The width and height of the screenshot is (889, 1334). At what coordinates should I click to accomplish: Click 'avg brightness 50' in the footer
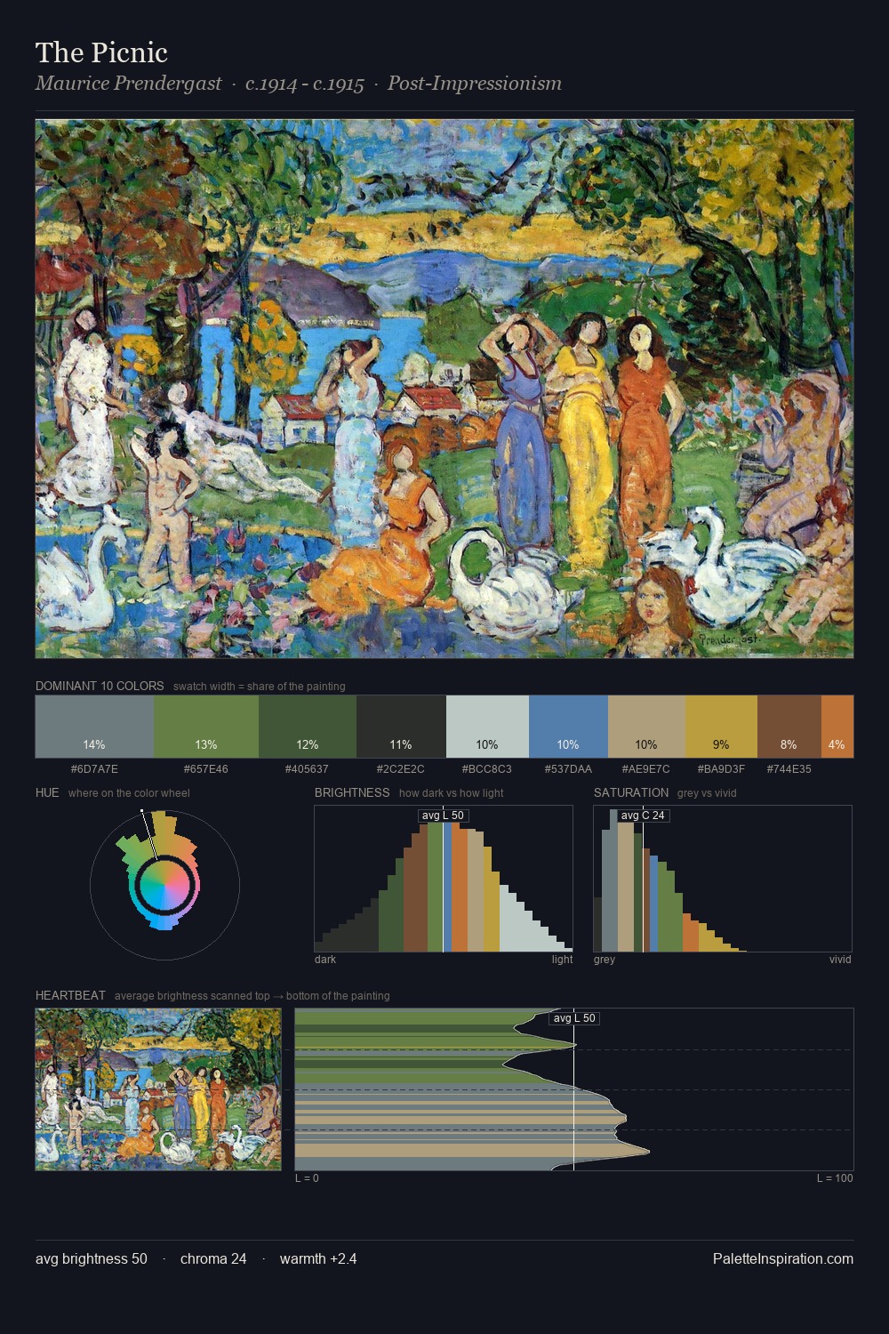click(92, 1258)
